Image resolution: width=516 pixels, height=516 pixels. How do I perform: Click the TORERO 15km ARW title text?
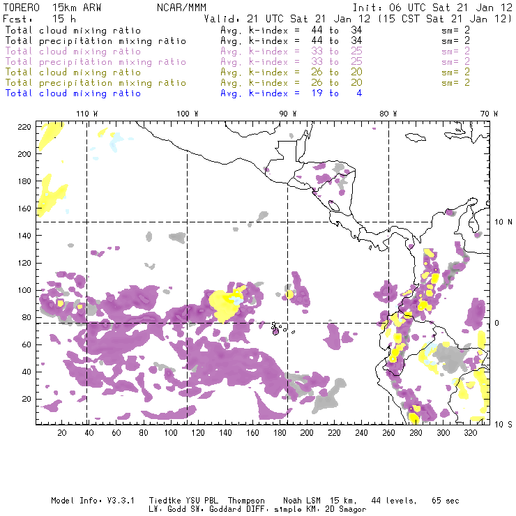tap(52, 8)
